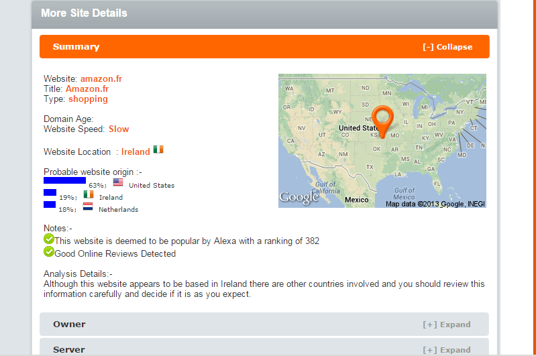This screenshot has width=536, height=356.
Task: Click the Slow website speed value
Action: pos(119,129)
